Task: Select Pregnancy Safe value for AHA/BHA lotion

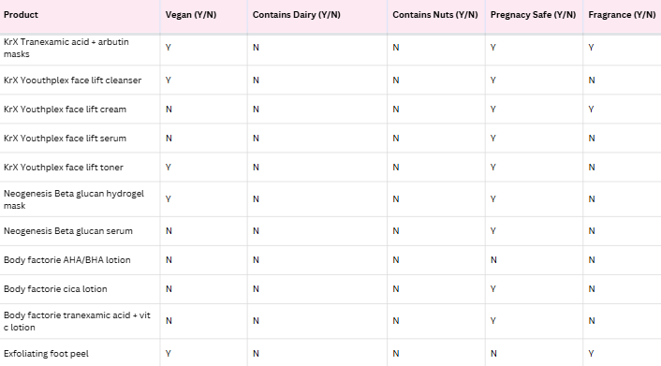Action: click(493, 260)
